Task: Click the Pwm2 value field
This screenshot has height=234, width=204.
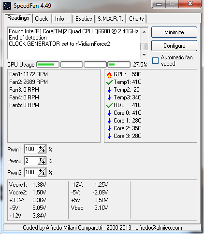Action: tap(31, 161)
